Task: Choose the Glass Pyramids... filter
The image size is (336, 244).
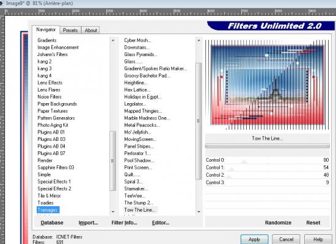Action: 141,54
